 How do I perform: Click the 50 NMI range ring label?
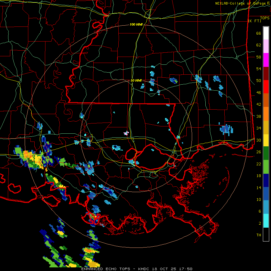136,80
